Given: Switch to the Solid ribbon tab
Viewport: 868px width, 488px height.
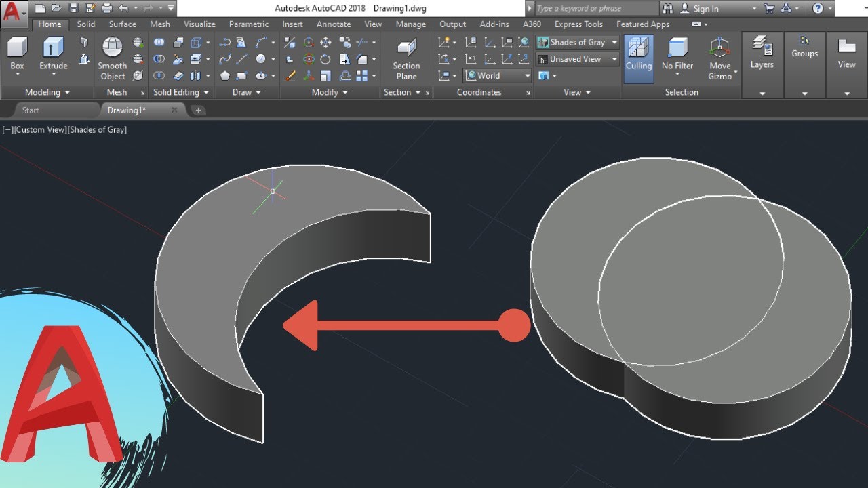Looking at the screenshot, I should pos(86,24).
